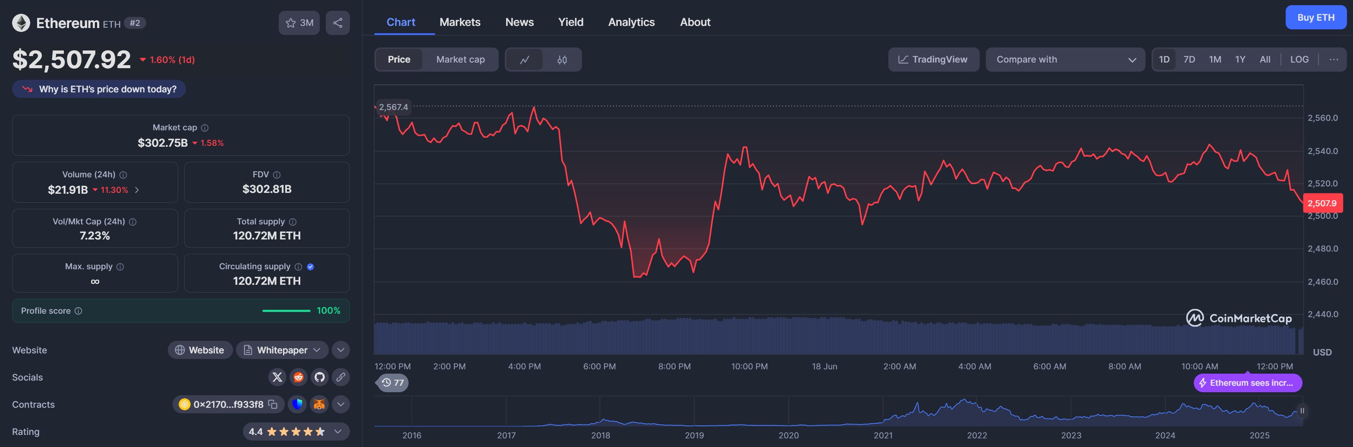Select Market cap chart mode
1353x447 pixels.
click(x=461, y=60)
